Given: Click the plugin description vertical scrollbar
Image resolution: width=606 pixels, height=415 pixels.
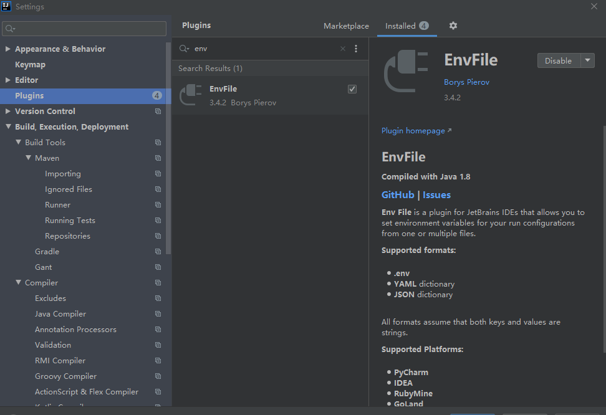Looking at the screenshot, I should [x=604, y=239].
